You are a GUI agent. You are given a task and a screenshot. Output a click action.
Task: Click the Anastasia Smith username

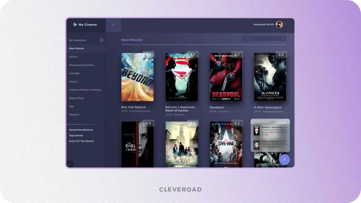(264, 25)
